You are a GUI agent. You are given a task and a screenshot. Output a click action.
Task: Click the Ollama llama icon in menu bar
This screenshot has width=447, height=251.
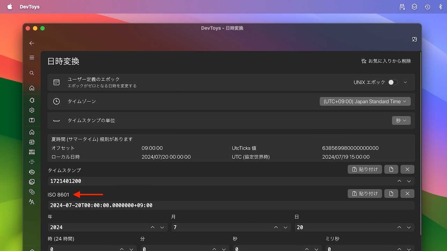pyautogui.click(x=402, y=7)
